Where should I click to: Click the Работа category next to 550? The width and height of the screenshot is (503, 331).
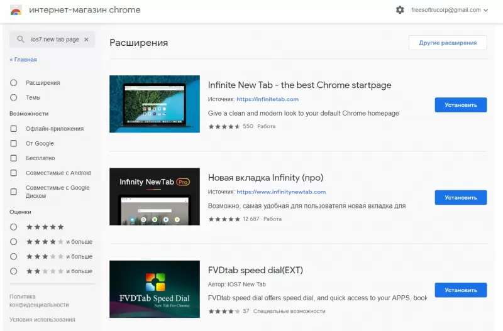pos(266,126)
